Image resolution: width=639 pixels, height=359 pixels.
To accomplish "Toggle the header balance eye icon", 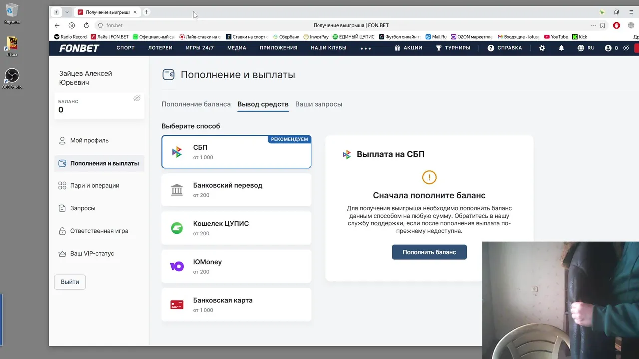I will 626,48.
